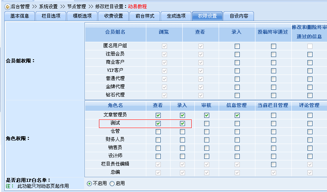The height and width of the screenshot is (192, 327).
Task: Uncheck 录入 for the 测试 role
Action: click(182, 124)
